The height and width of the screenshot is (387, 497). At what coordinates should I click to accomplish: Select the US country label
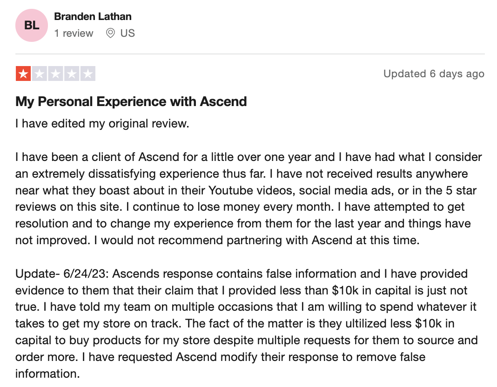[128, 33]
